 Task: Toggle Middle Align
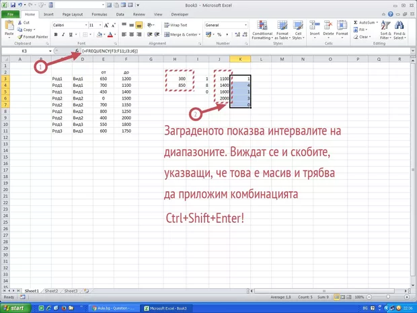pos(131,25)
